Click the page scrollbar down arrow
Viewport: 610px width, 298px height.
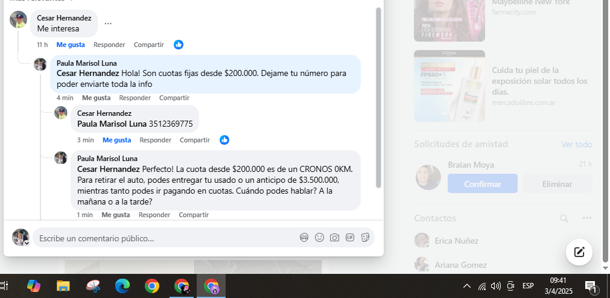click(x=605, y=268)
